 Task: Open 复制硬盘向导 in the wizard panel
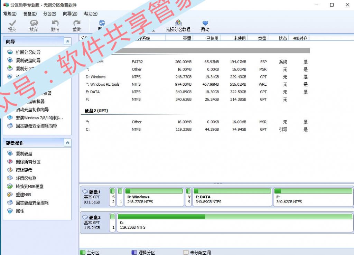pyautogui.click(x=28, y=60)
